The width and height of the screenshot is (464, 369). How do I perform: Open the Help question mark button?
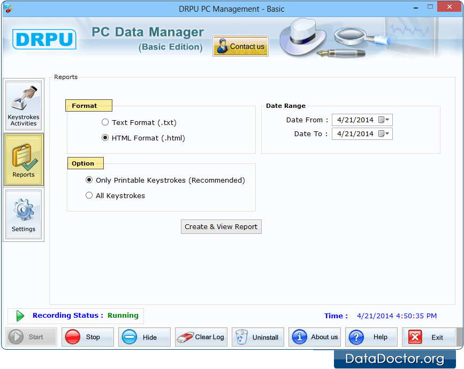[371, 337]
